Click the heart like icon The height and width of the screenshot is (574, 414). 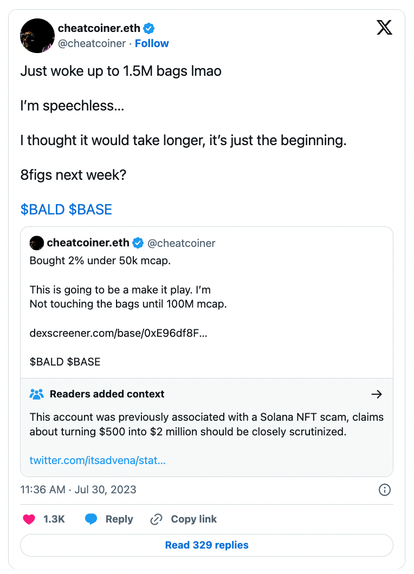click(x=29, y=519)
